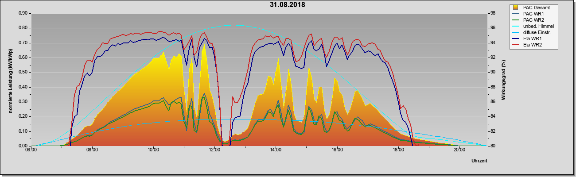Click the normierte Leistung y-axis label
Screen dimensions: 576x177
(x=11, y=80)
